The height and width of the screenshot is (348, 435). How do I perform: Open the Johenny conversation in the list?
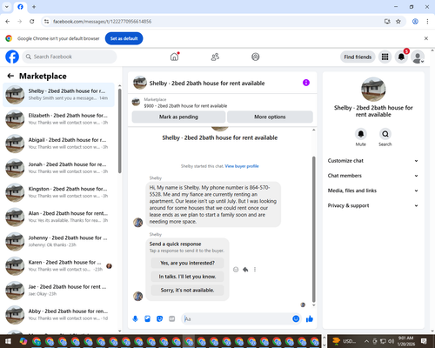(58, 241)
